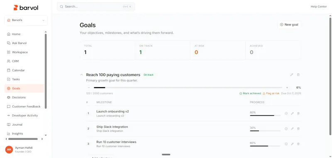Delete the Ship Slack integration milestone
Screen dimensions: 332x158
(298, 129)
